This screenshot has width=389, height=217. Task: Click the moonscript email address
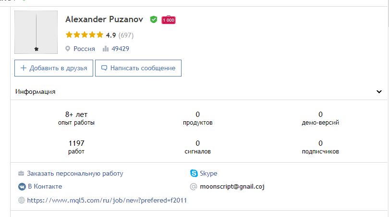[233, 186]
